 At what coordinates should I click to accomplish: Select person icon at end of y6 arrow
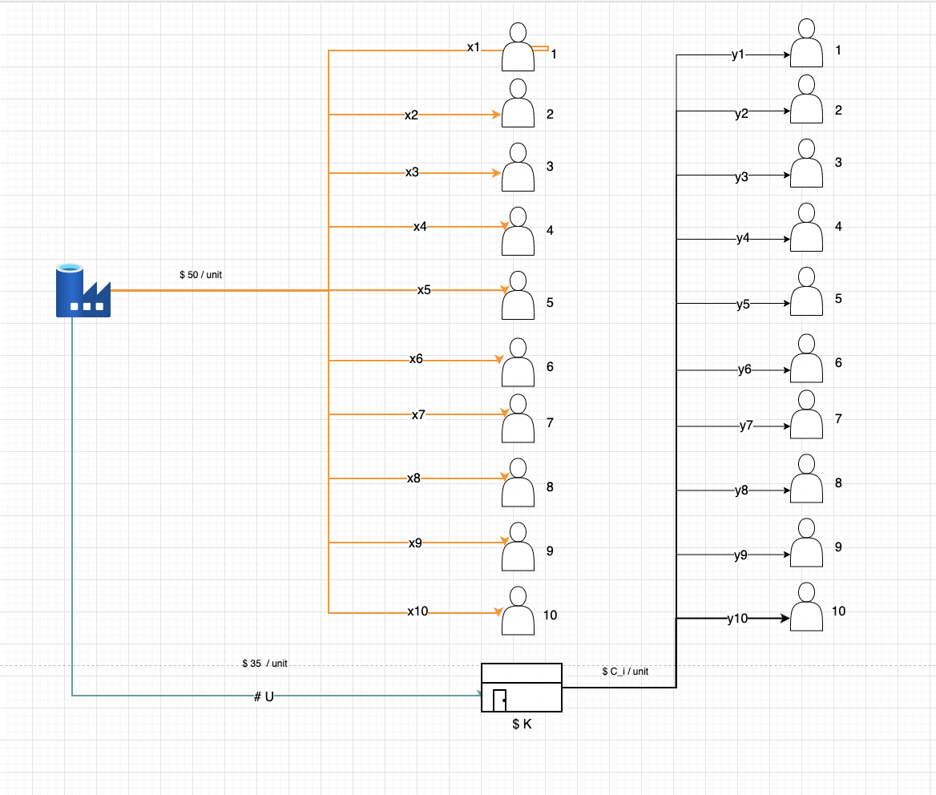pyautogui.click(x=806, y=358)
